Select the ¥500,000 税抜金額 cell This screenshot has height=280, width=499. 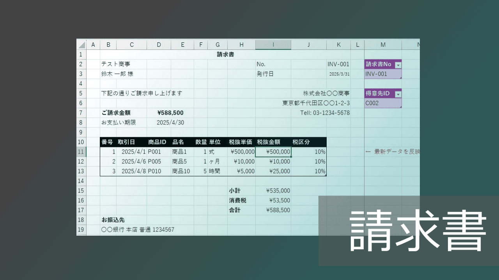coord(273,152)
